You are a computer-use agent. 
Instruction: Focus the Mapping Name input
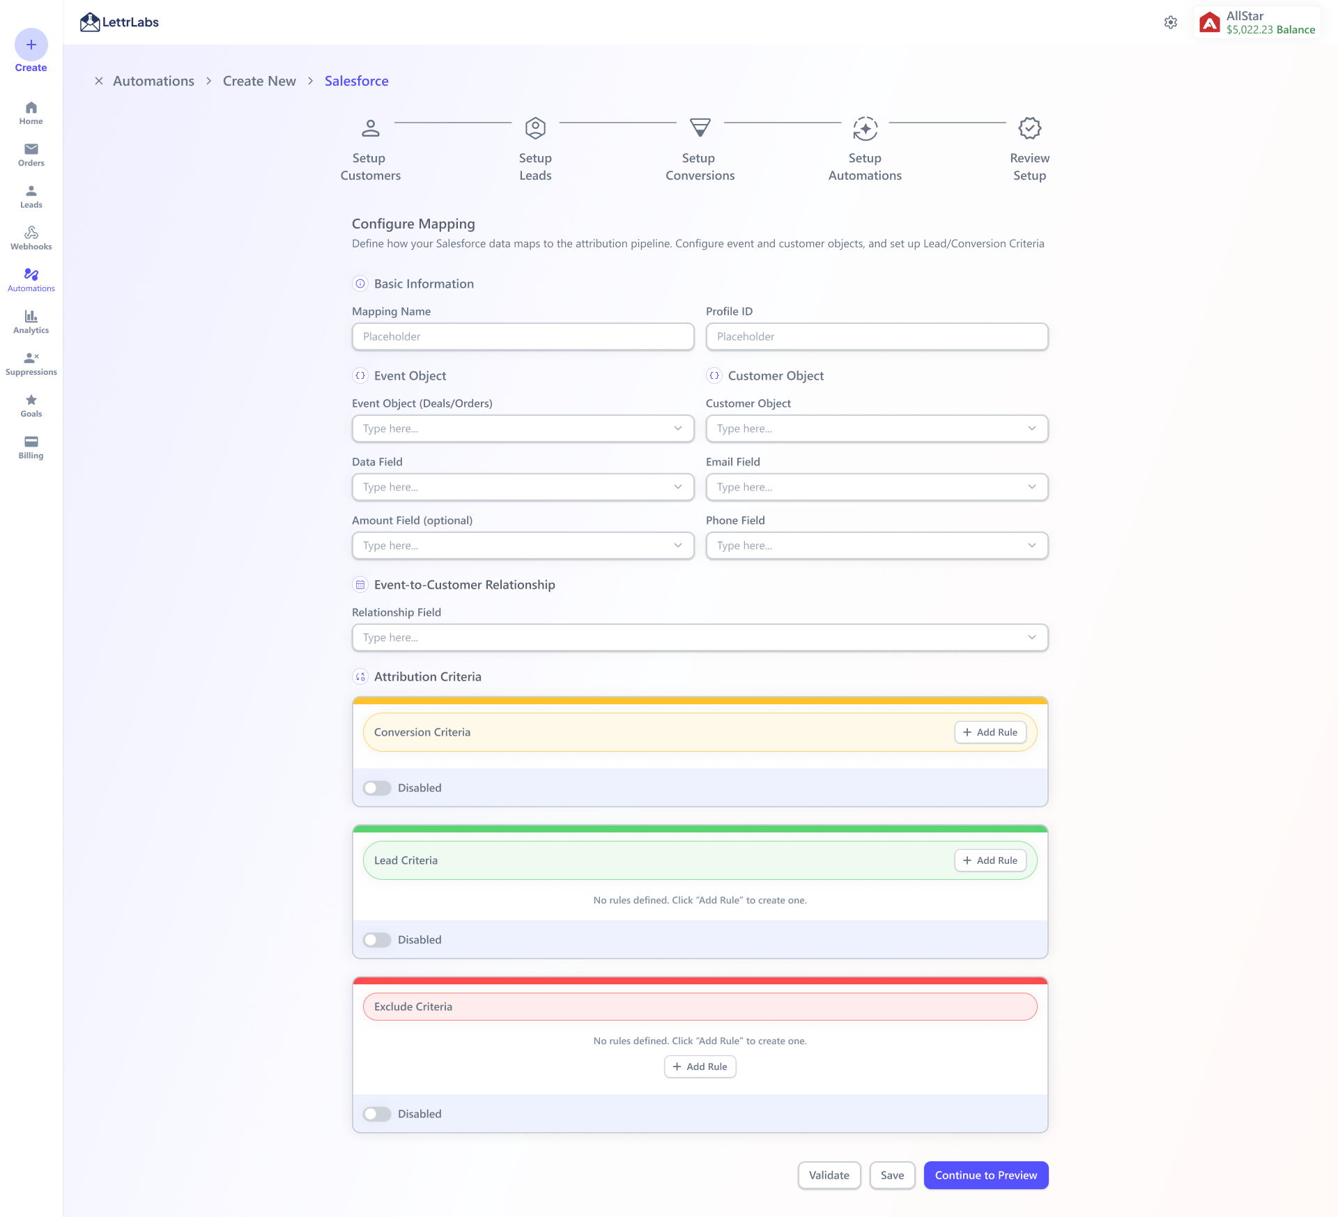pyautogui.click(x=523, y=336)
